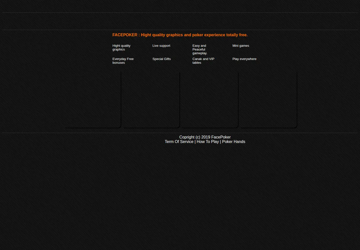Select the 'Live support' feature text
Screen dimensions: 360x250
[x=161, y=46]
